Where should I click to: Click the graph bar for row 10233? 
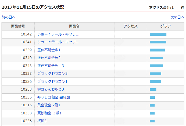(x=153, y=89)
